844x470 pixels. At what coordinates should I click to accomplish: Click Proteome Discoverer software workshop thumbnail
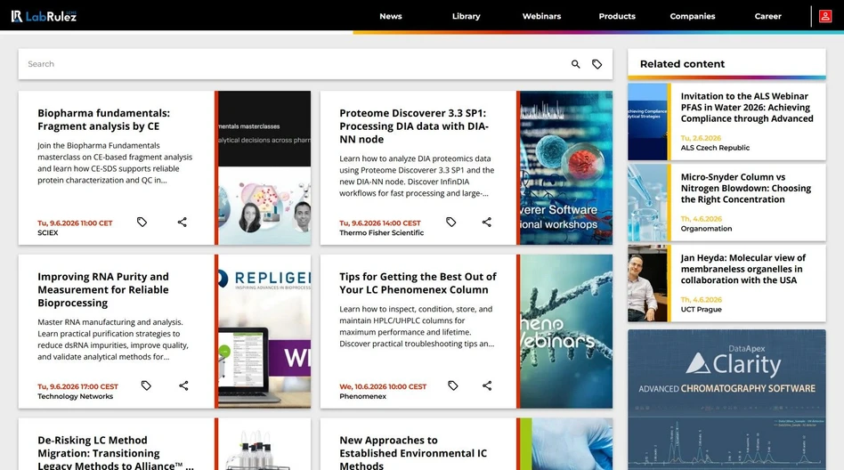click(x=566, y=168)
